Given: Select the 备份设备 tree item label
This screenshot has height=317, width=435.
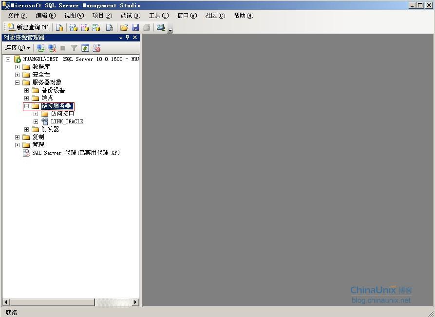Looking at the screenshot, I should tap(53, 90).
